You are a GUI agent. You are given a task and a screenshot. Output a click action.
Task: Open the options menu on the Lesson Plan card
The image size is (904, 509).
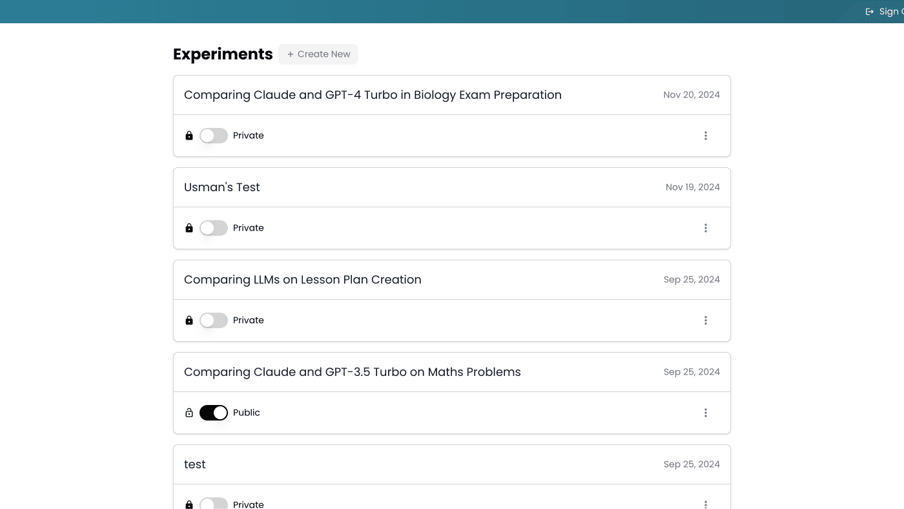point(706,320)
